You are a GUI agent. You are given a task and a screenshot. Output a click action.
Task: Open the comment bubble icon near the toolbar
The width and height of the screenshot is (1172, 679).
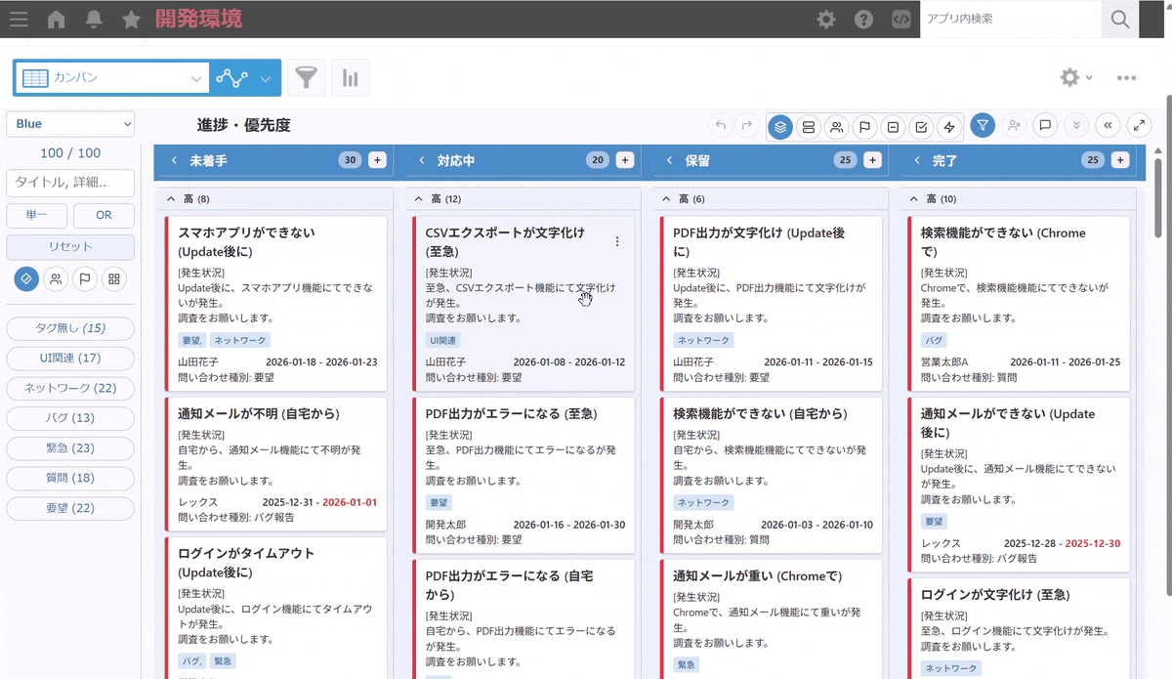pos(1044,125)
